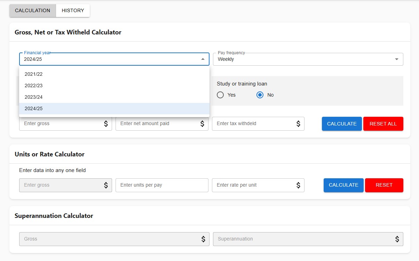Click the enter units per pay field
Image resolution: width=419 pixels, height=261 pixels.
point(162,185)
